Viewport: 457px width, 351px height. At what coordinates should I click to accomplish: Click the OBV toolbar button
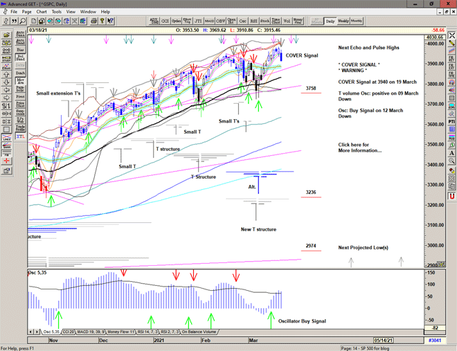(x=221, y=21)
